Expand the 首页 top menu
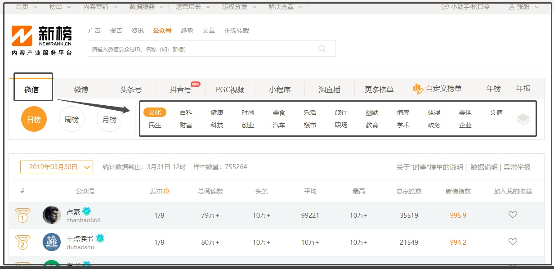The width and height of the screenshot is (554, 269). (x=26, y=7)
